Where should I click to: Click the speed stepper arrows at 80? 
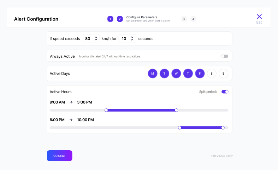click(96, 39)
